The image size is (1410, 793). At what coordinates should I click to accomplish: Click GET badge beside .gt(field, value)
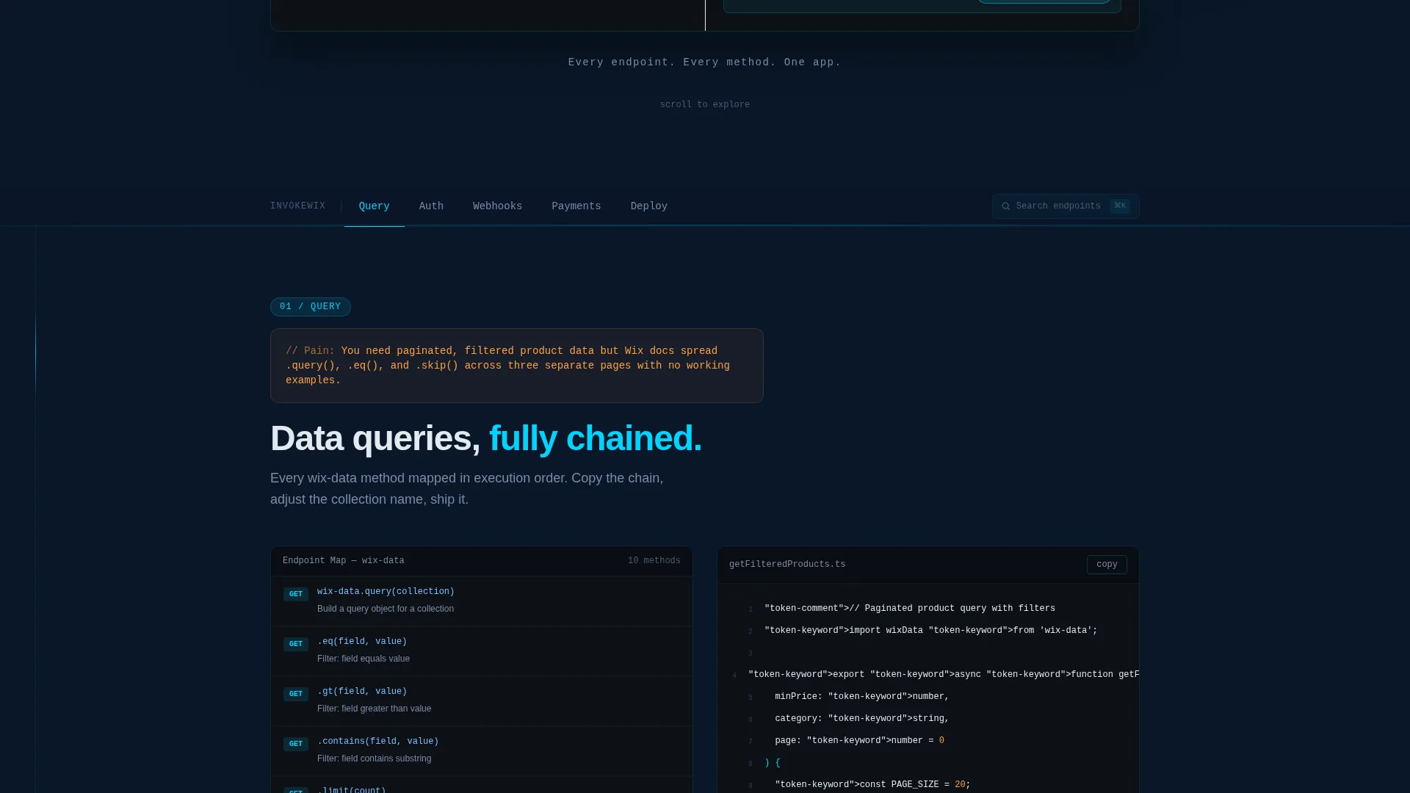pos(295,694)
